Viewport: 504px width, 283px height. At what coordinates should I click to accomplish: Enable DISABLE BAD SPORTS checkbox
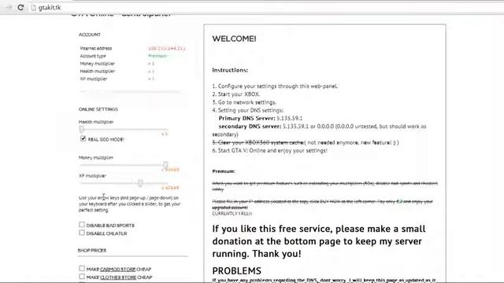pyautogui.click(x=82, y=225)
